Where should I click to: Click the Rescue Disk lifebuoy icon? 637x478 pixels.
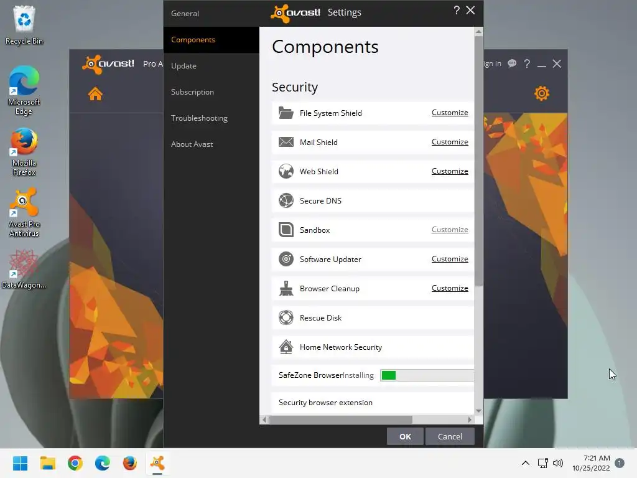point(286,317)
